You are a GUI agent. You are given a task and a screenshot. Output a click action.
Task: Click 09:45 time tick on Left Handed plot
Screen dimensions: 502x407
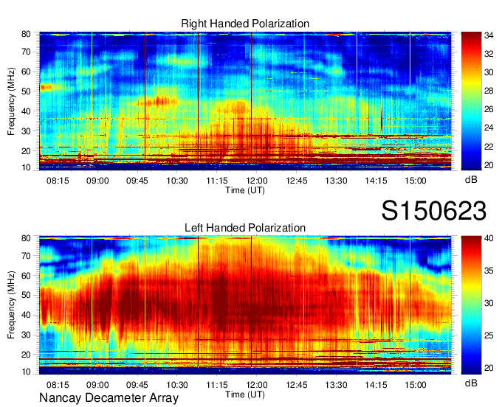tap(137, 385)
